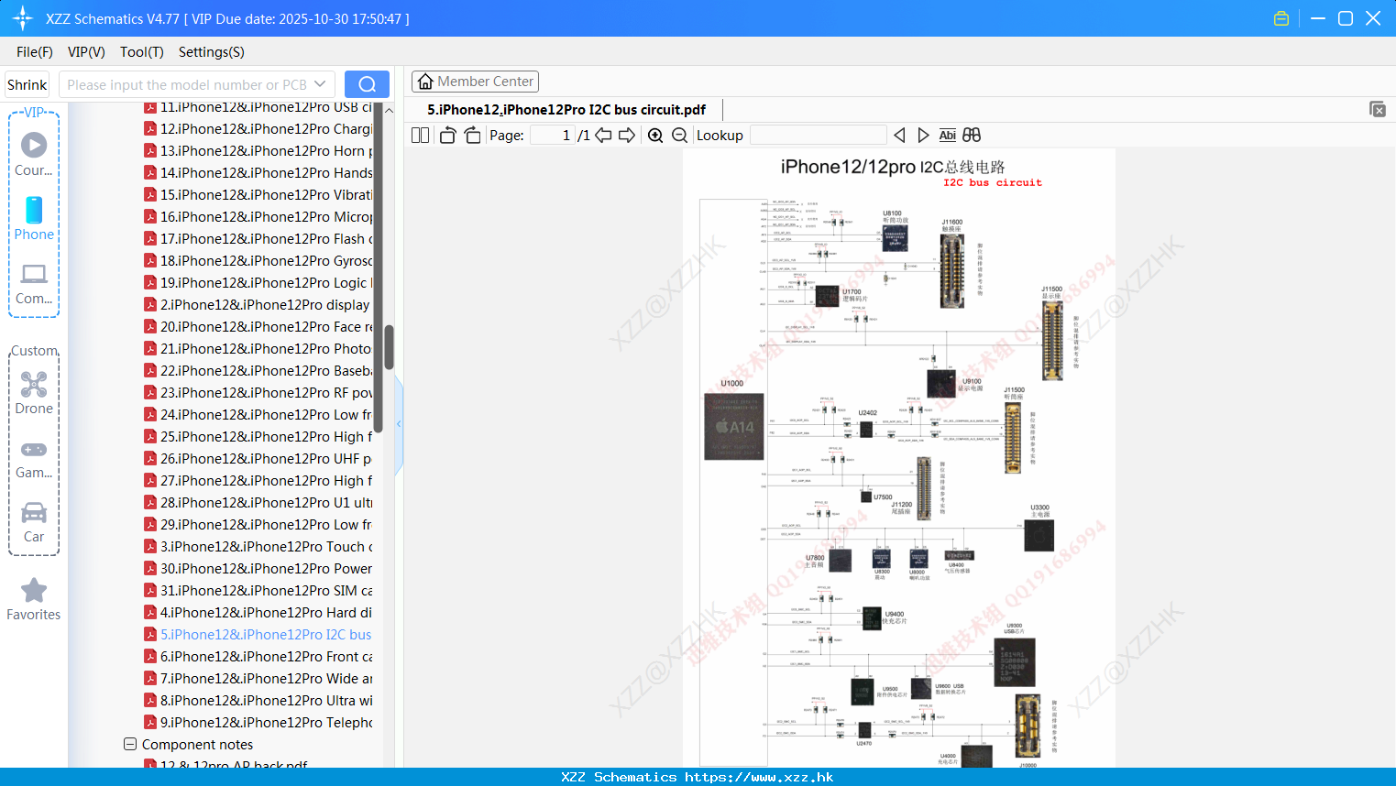Go to next page arrow
1396x786 pixels.
click(x=627, y=136)
